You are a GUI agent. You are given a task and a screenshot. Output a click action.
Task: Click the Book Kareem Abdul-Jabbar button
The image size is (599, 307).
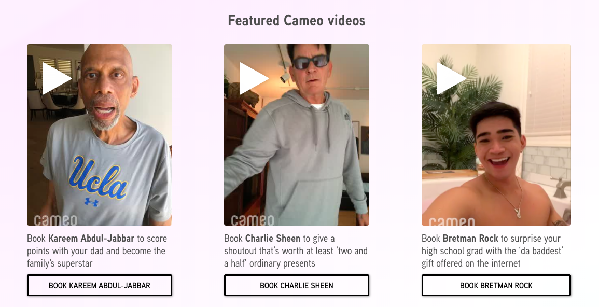click(100, 285)
